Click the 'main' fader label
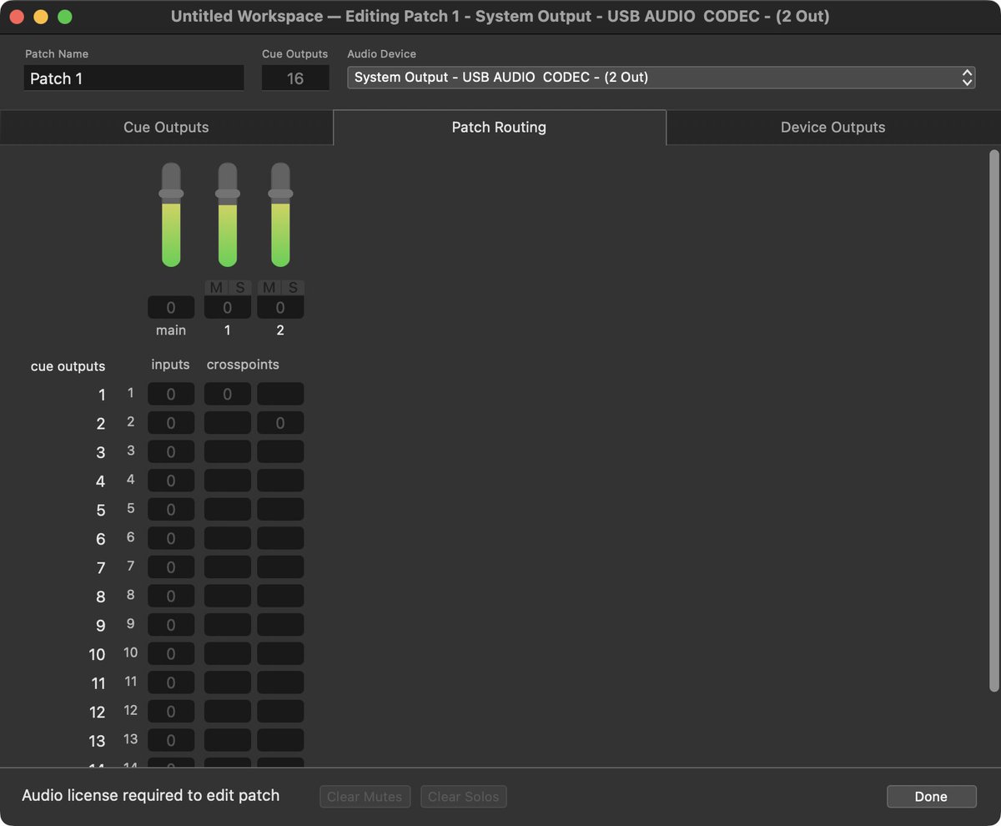Image resolution: width=1001 pixels, height=826 pixels. pos(171,330)
